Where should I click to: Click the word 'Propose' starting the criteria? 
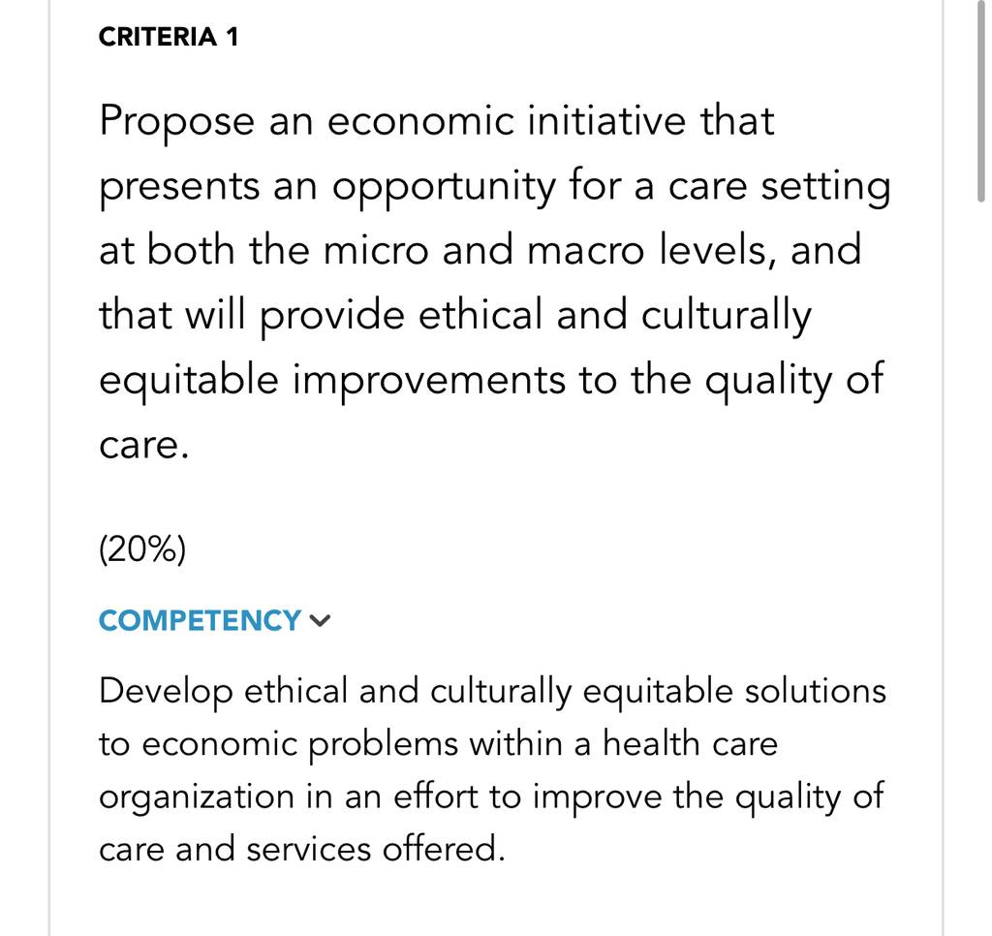tap(176, 123)
